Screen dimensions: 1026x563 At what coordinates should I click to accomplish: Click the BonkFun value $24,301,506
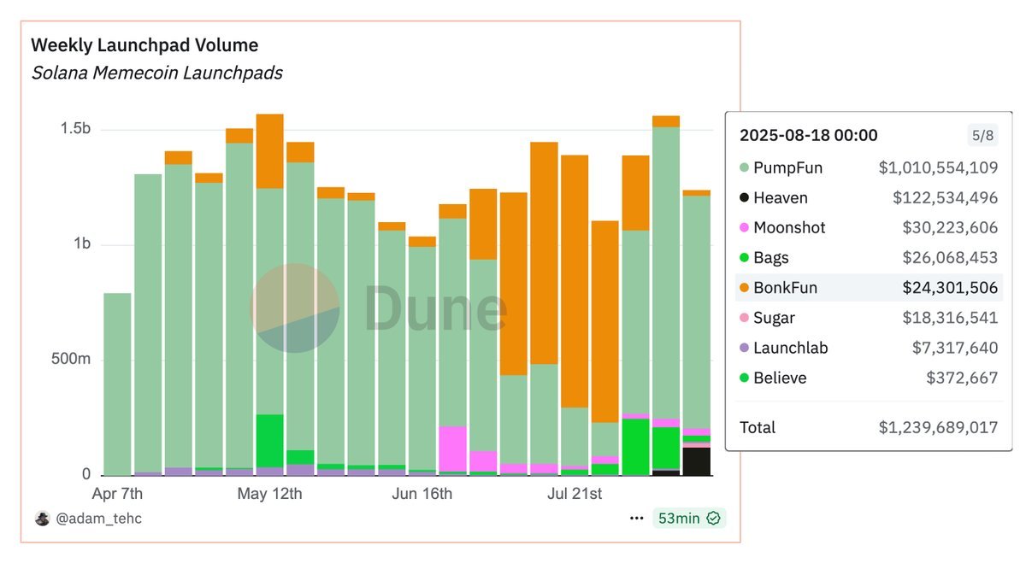[x=950, y=288]
